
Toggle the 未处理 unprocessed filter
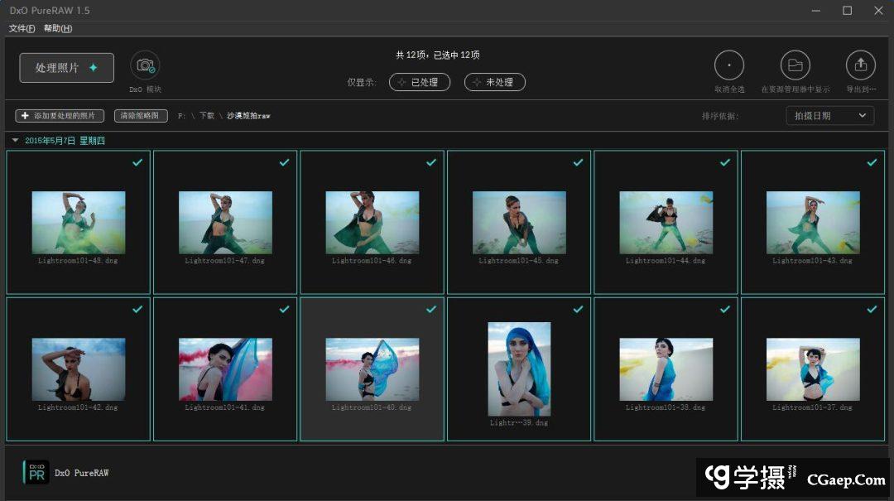click(x=494, y=82)
